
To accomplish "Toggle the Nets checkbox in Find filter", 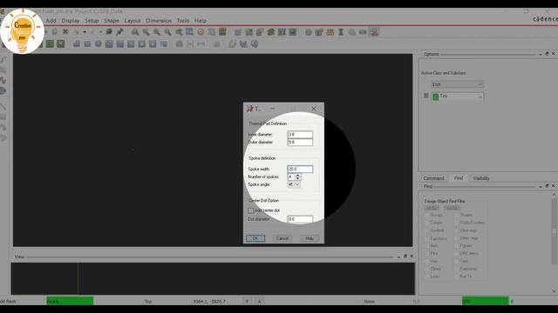I will (427, 246).
